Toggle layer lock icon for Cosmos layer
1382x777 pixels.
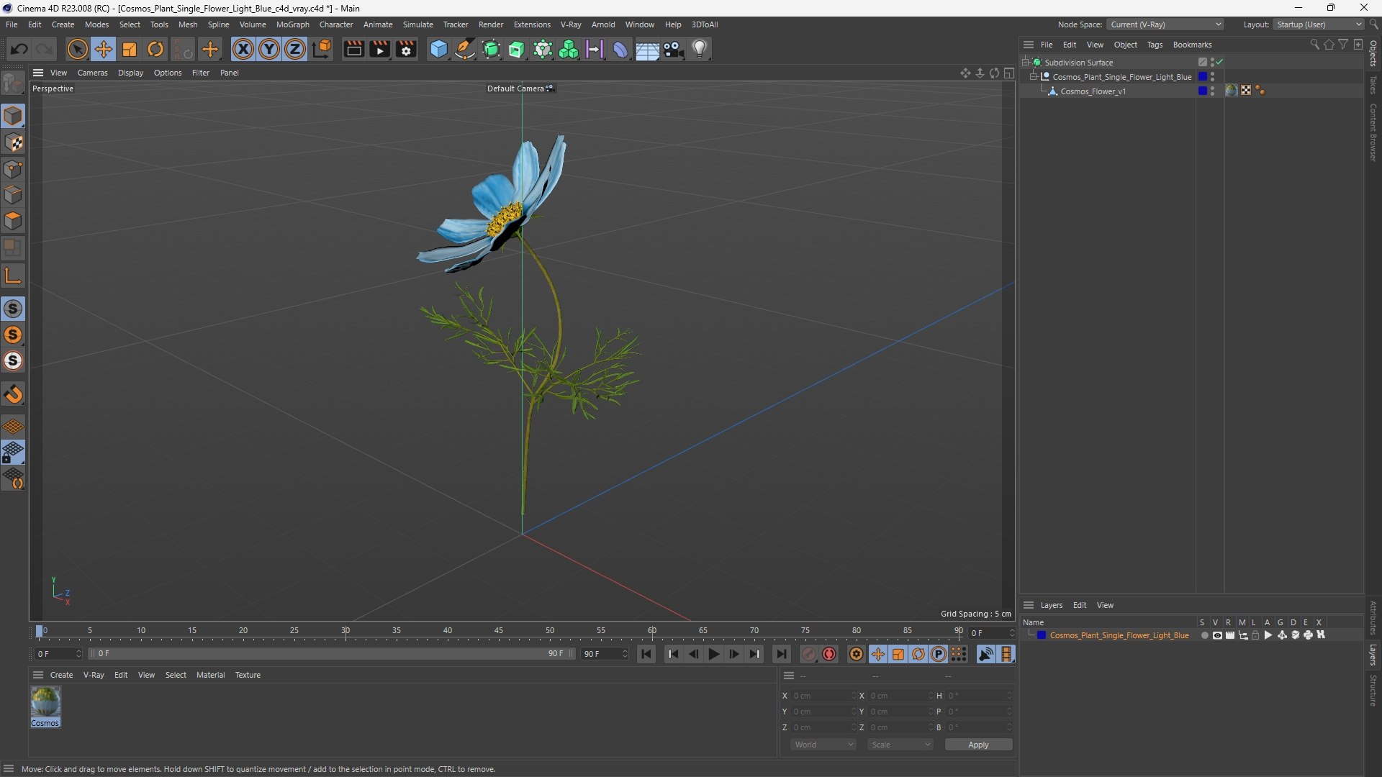pyautogui.click(x=1256, y=635)
